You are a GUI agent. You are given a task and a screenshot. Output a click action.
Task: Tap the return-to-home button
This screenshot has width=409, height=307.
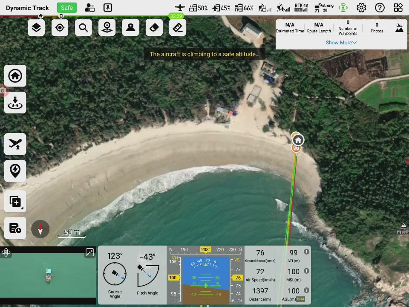15,76
